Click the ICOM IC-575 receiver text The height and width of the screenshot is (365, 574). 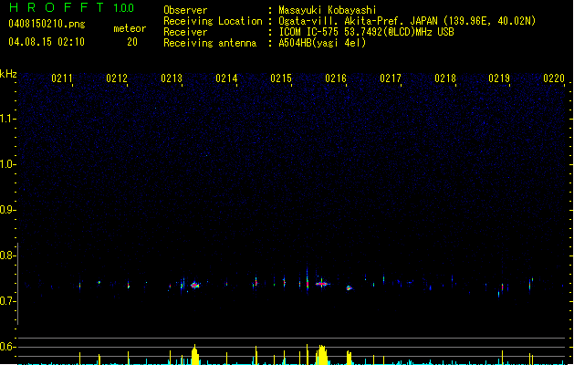coord(366,32)
